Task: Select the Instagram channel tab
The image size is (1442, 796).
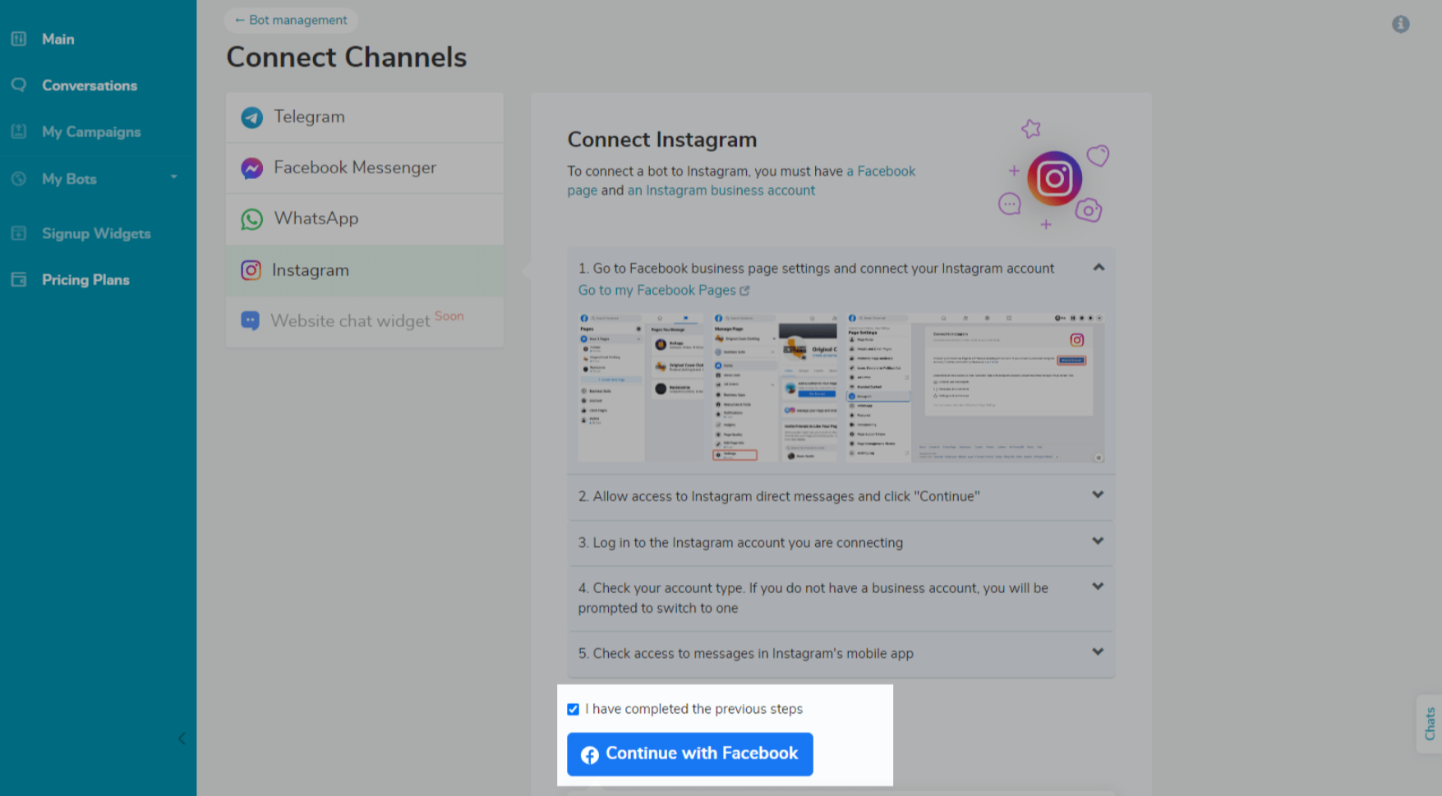Action: click(x=365, y=270)
